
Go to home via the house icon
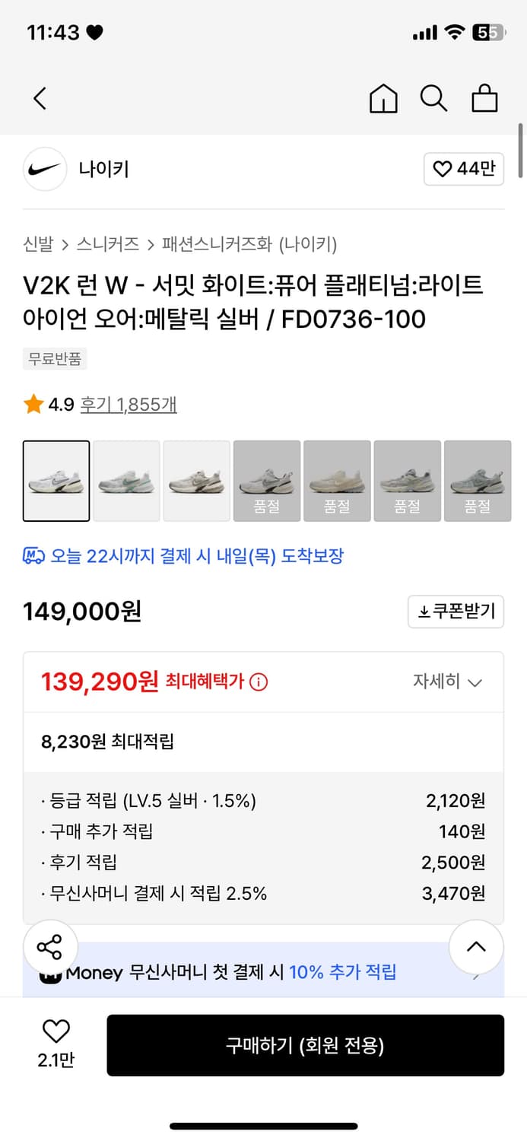coord(383,98)
